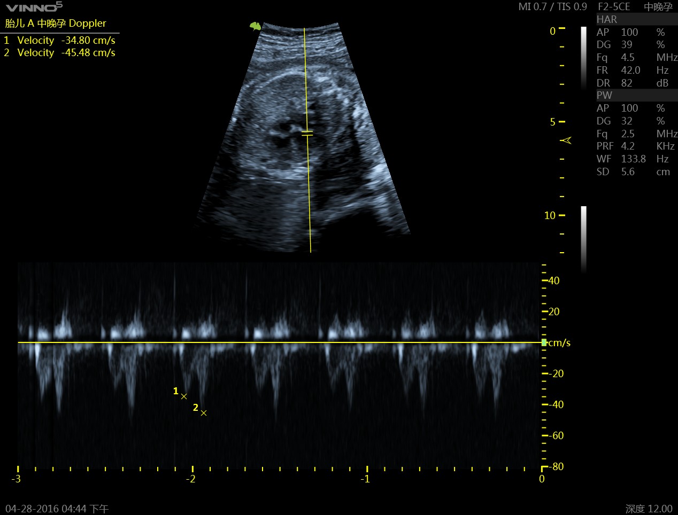Click the F2-5CE probe label
678x515 pixels.
(614, 7)
